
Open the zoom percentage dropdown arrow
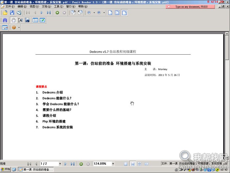click(x=113, y=163)
